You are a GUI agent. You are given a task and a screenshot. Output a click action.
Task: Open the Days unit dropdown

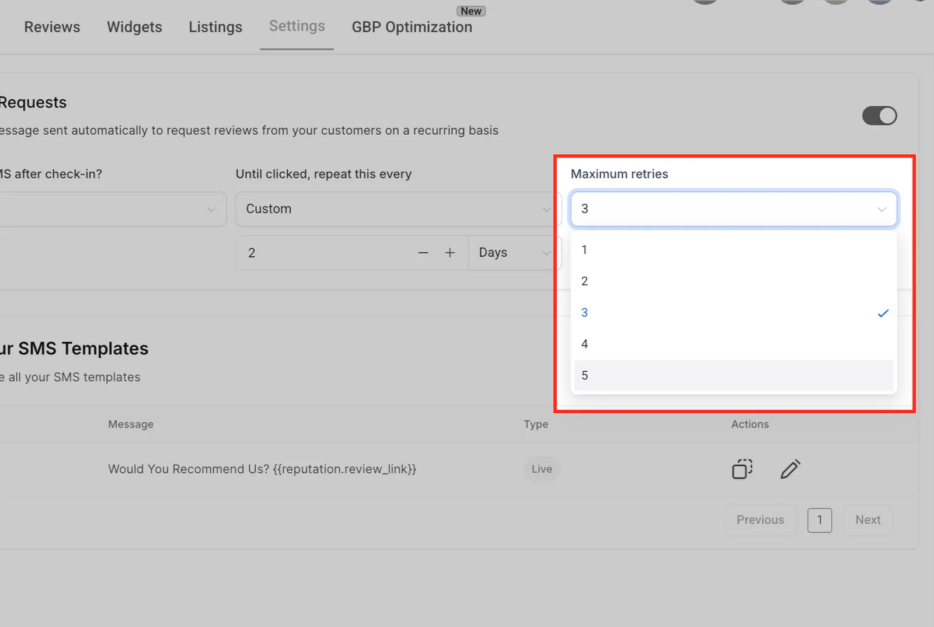point(514,253)
